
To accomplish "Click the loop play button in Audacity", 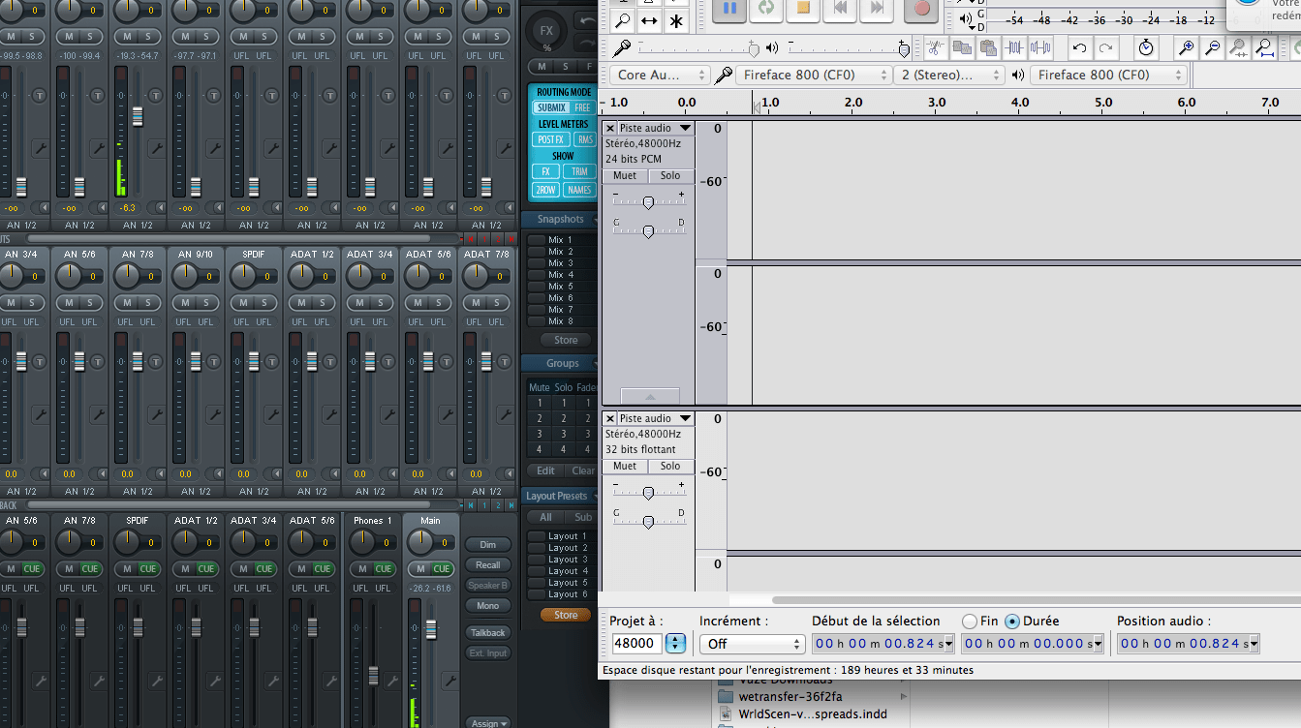I will pos(766,9).
